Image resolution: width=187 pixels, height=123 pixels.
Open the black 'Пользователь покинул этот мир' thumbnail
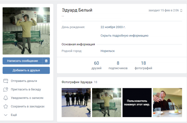tap(137, 102)
